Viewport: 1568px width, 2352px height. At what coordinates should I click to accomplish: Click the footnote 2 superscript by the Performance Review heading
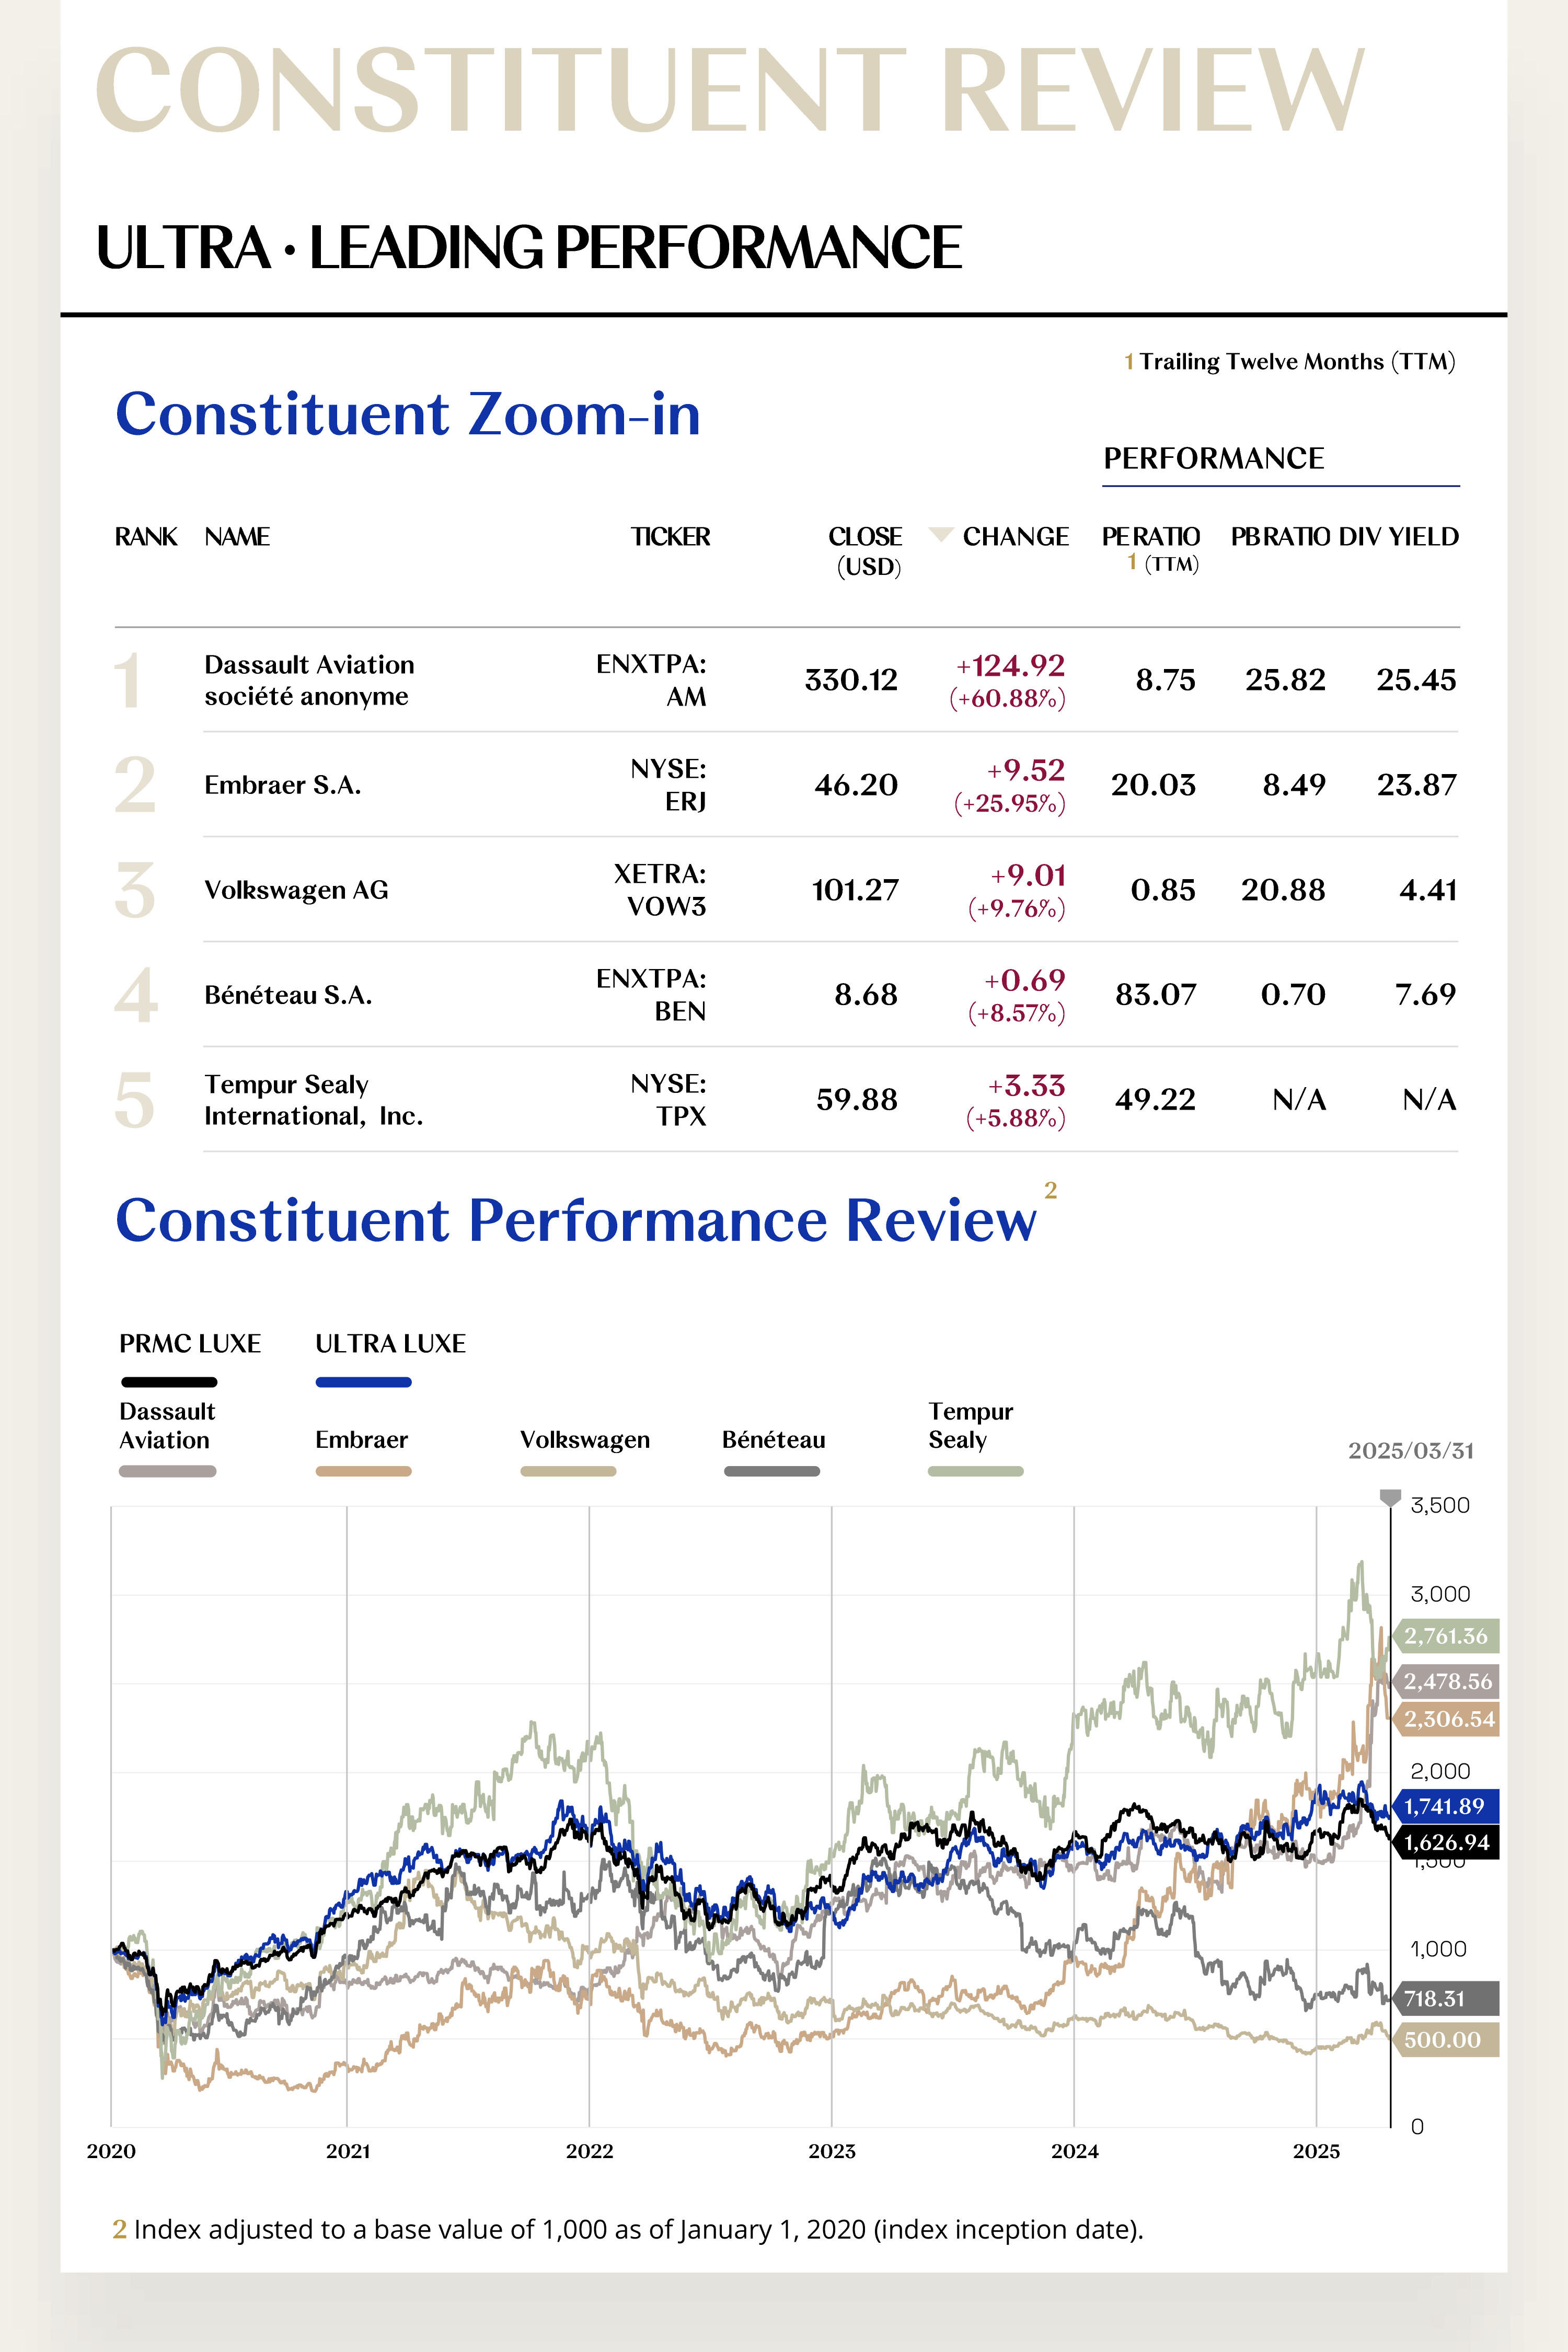coord(1050,1190)
